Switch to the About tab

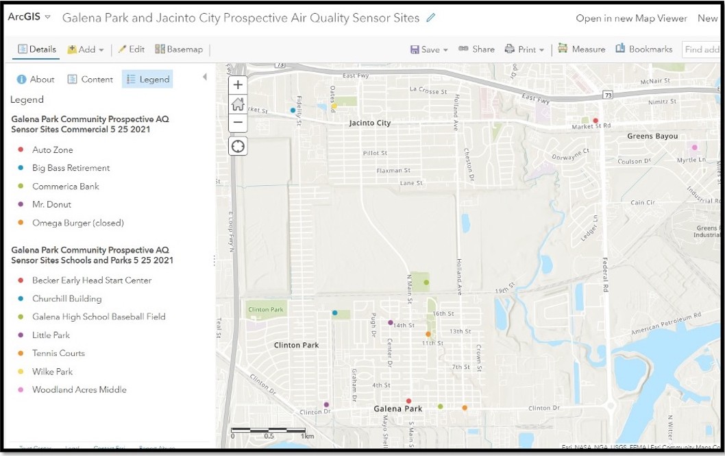pyautogui.click(x=36, y=80)
